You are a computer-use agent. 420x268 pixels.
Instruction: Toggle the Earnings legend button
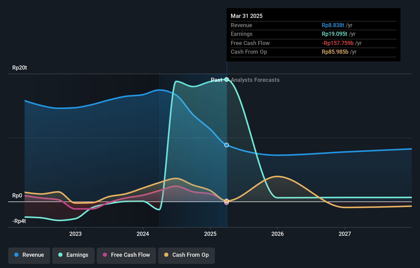click(73, 255)
